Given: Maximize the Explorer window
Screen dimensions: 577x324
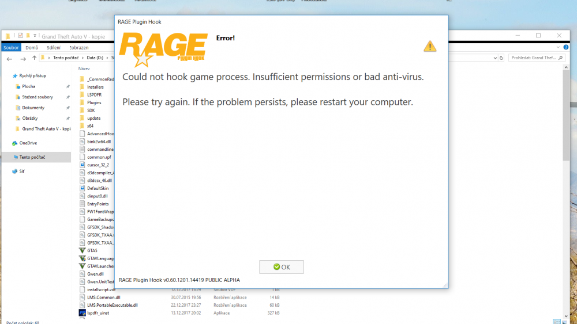Looking at the screenshot, I should [x=538, y=36].
